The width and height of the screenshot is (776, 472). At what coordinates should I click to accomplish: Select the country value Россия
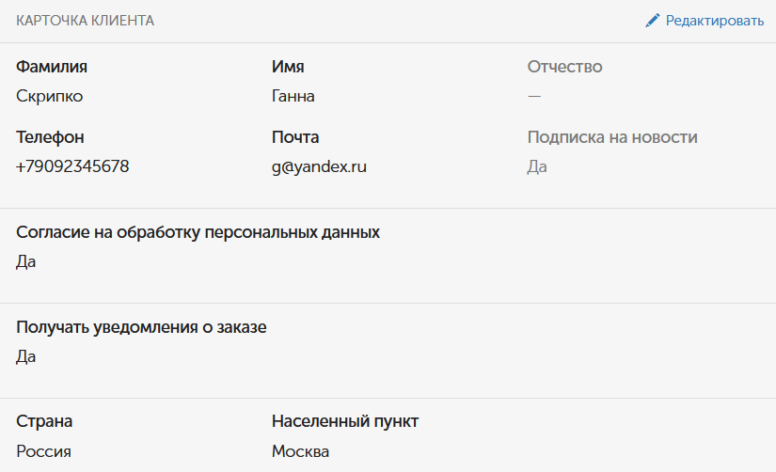[x=43, y=451]
